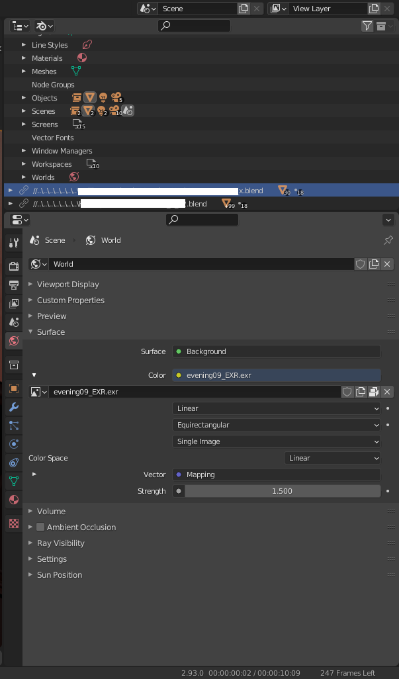Browse image datablock dropdown for evening09_EXR.exr
This screenshot has width=399, height=679.
pos(38,392)
